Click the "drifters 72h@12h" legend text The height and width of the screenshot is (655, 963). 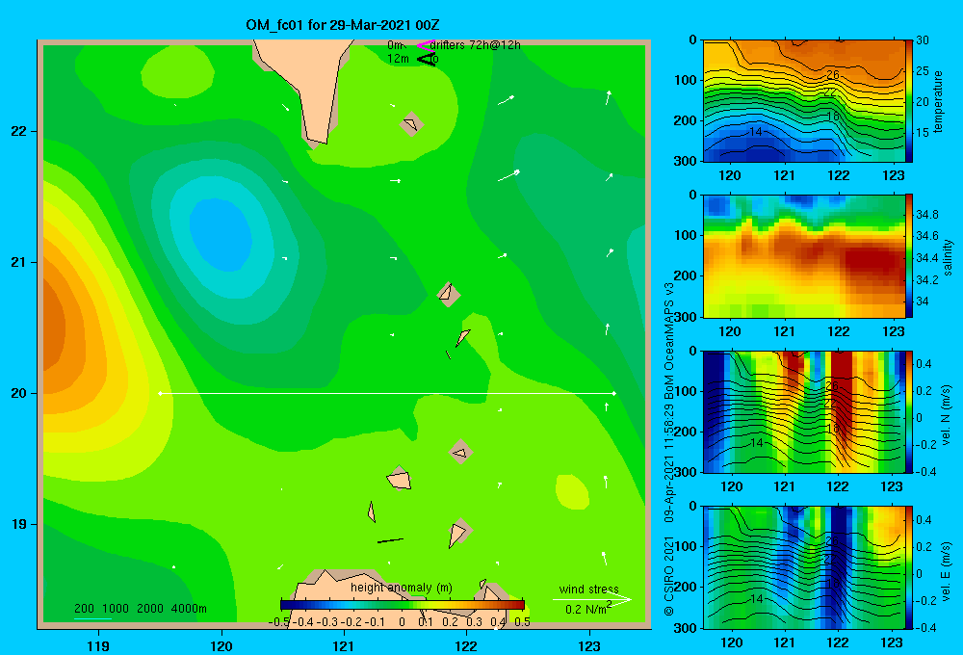[476, 45]
